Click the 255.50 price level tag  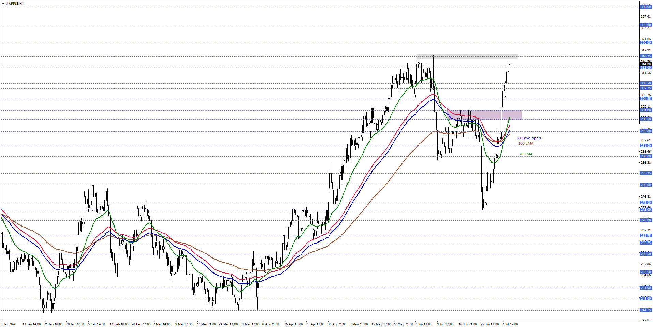pos(646,272)
